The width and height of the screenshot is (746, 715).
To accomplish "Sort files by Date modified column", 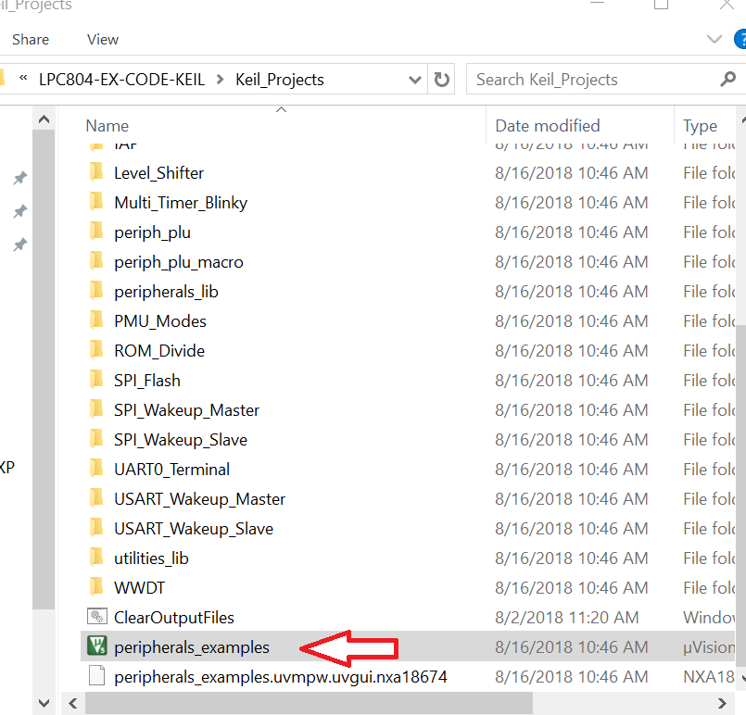I will coord(547,126).
